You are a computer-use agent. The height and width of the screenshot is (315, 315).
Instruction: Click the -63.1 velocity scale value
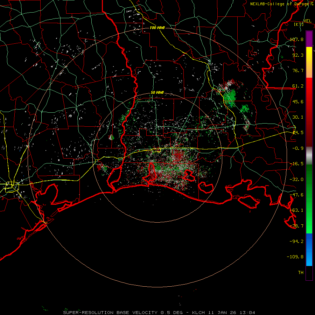296,210
